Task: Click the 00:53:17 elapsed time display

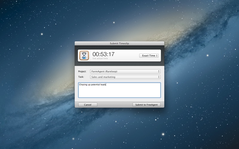Action: coord(103,54)
